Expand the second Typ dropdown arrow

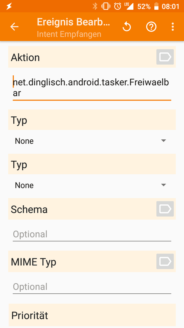point(164,185)
